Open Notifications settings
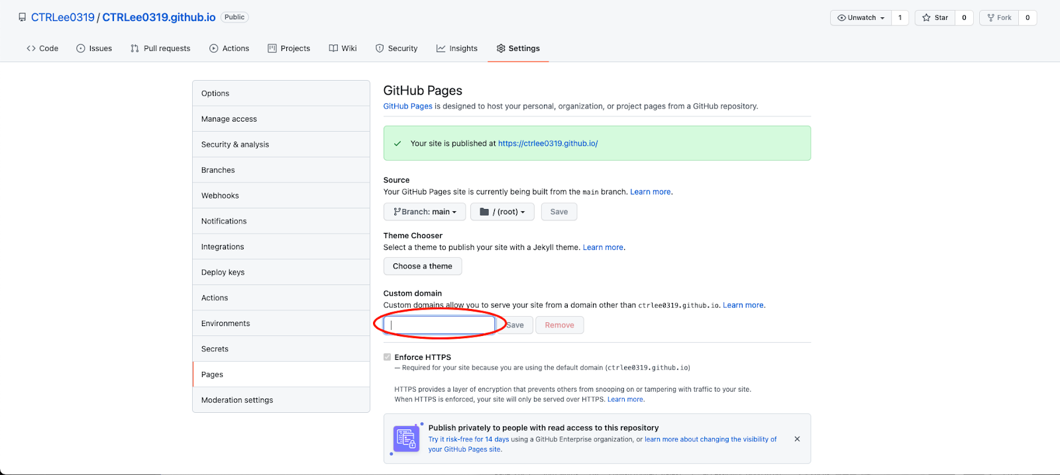Image resolution: width=1060 pixels, height=475 pixels. click(x=281, y=221)
